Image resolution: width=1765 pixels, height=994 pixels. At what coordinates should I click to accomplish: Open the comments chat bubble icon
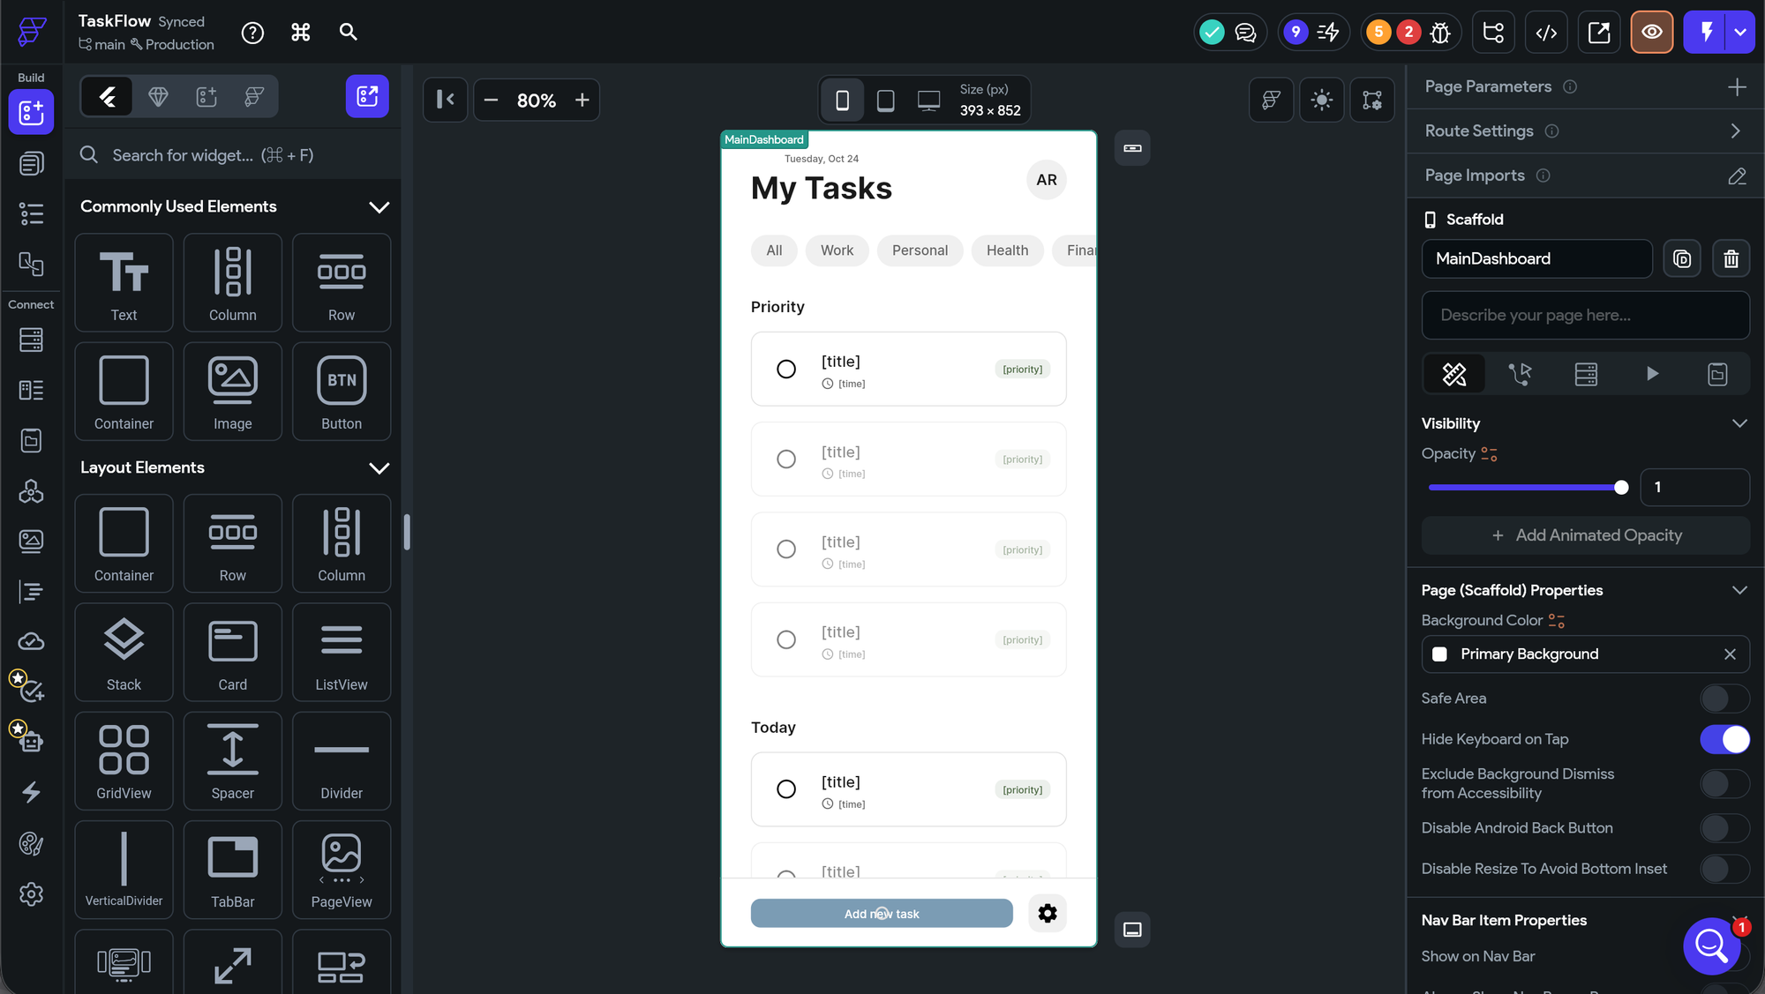[1245, 33]
